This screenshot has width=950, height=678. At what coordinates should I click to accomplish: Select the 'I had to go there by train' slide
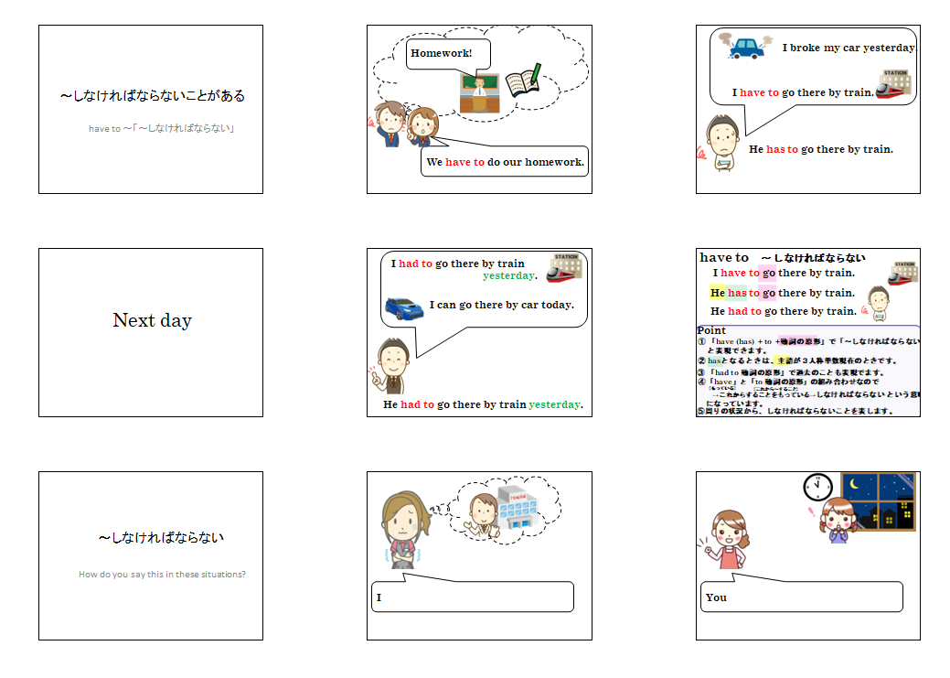[479, 332]
